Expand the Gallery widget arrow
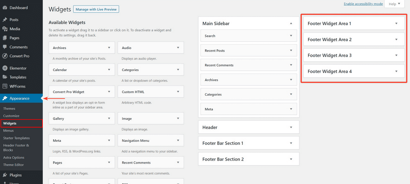 click(109, 119)
